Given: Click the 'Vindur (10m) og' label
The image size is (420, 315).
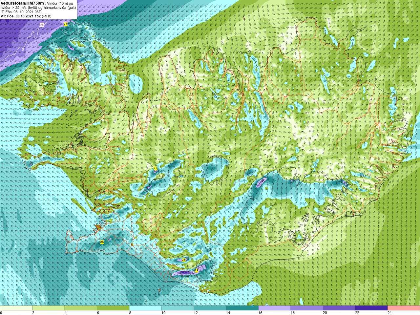Looking at the screenshot, I should click(x=60, y=3).
